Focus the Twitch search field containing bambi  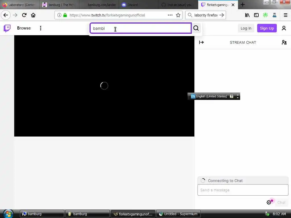point(140,28)
